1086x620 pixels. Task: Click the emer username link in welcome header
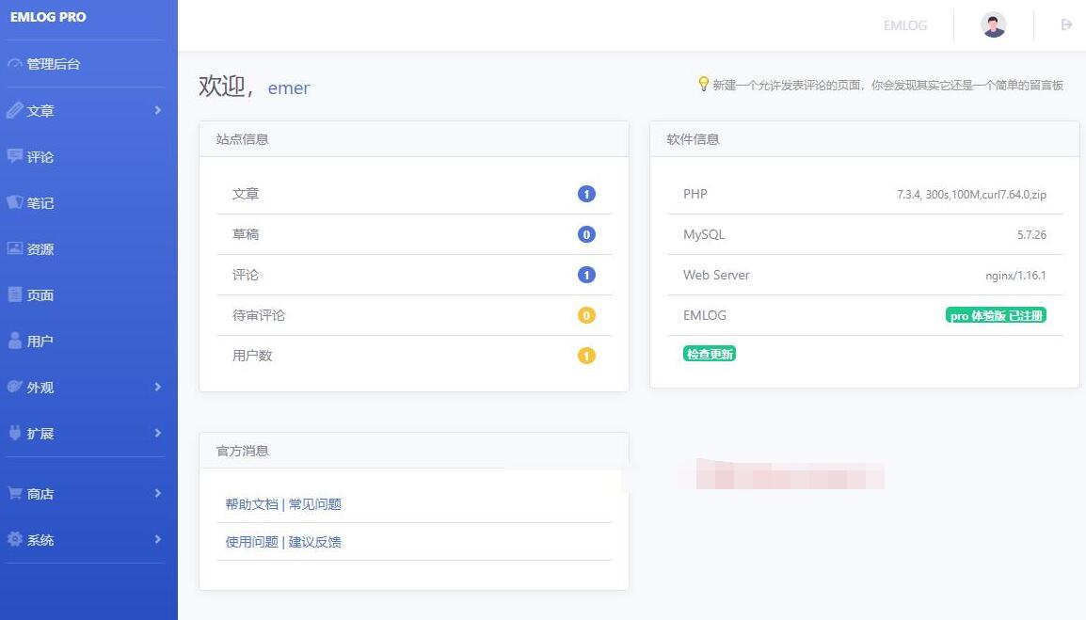point(288,87)
